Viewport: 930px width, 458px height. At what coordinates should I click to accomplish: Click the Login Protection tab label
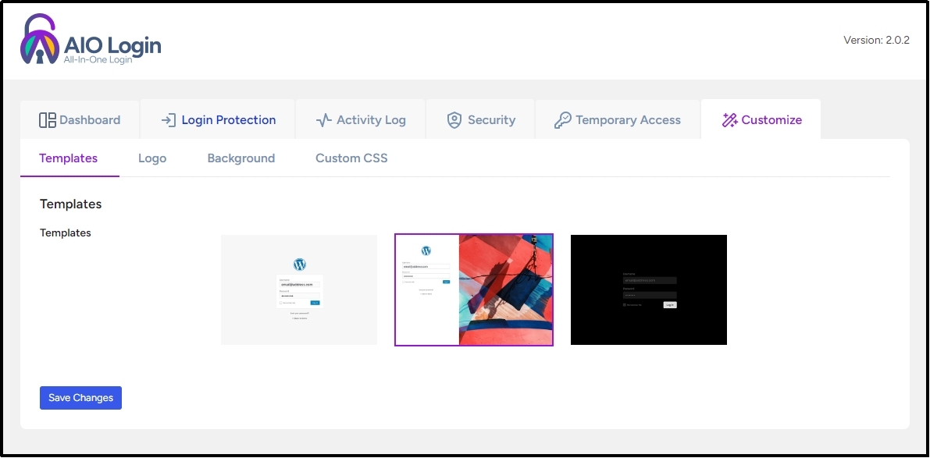click(x=228, y=119)
